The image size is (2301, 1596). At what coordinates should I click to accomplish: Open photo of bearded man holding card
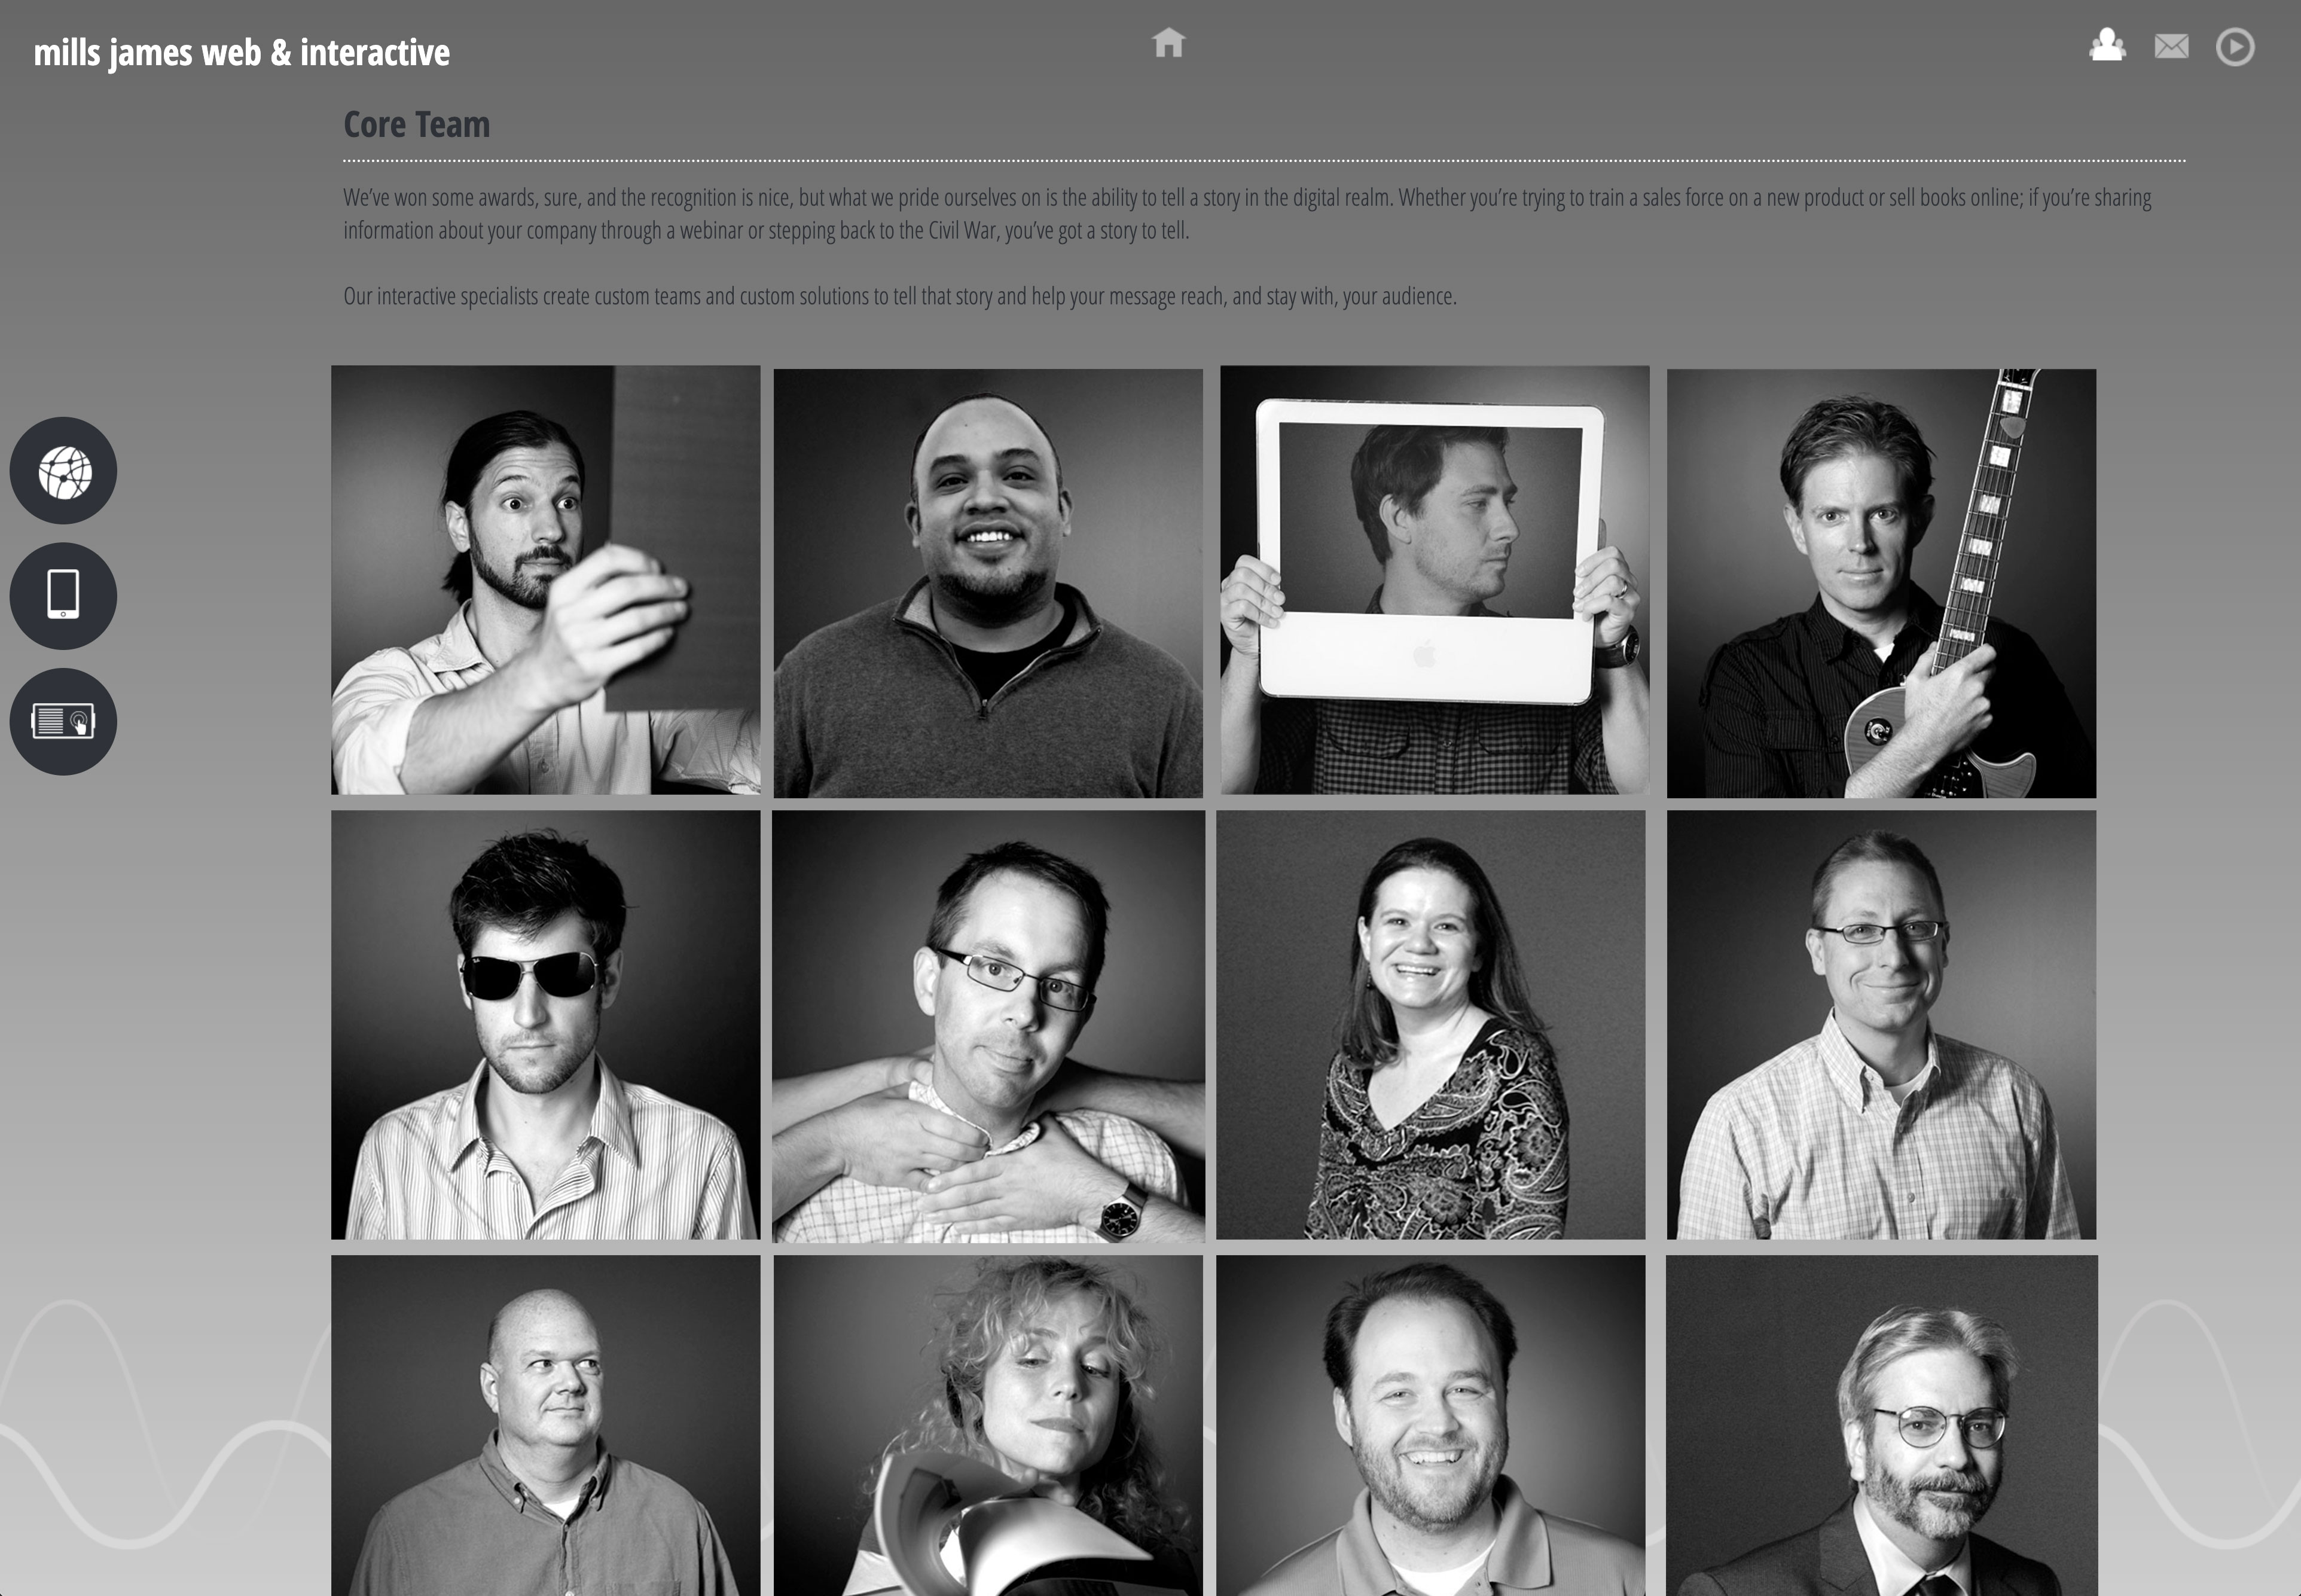(545, 580)
